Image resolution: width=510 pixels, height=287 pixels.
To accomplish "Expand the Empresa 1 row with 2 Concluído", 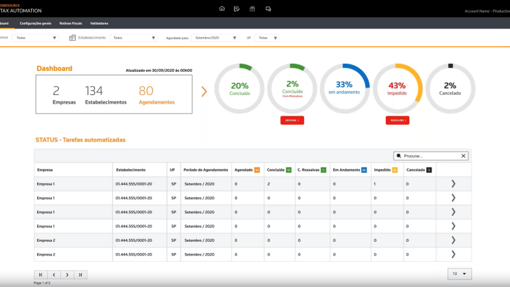I will [454, 184].
